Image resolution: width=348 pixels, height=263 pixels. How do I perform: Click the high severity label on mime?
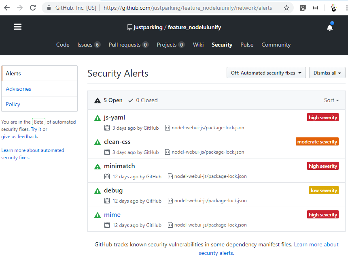[323, 214]
